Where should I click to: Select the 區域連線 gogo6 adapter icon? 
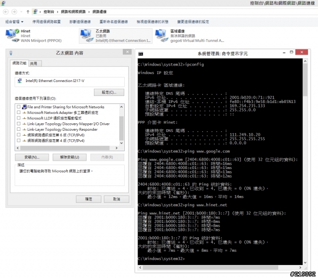pyautogui.click(x=162, y=36)
